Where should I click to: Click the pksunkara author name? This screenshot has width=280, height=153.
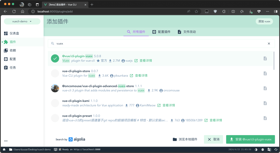click(121, 76)
